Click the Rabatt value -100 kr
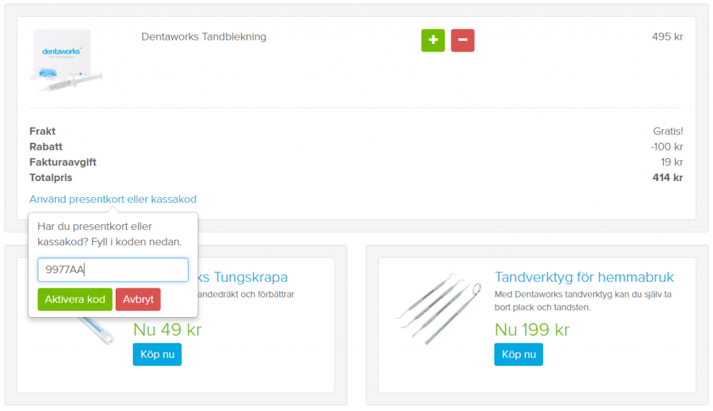The height and width of the screenshot is (411, 713). [x=666, y=147]
